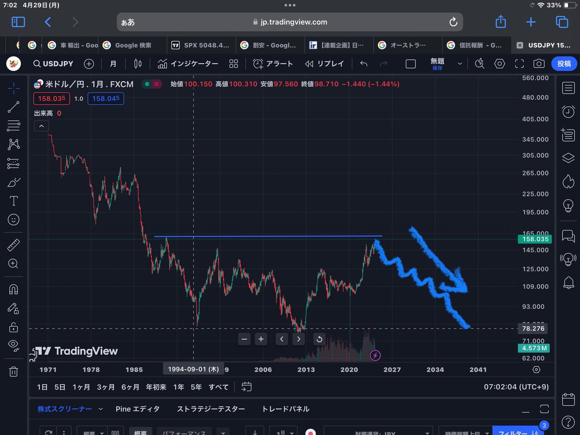The image size is (580, 435).
Task: Hide all drawings with eye icon
Action: click(14, 345)
